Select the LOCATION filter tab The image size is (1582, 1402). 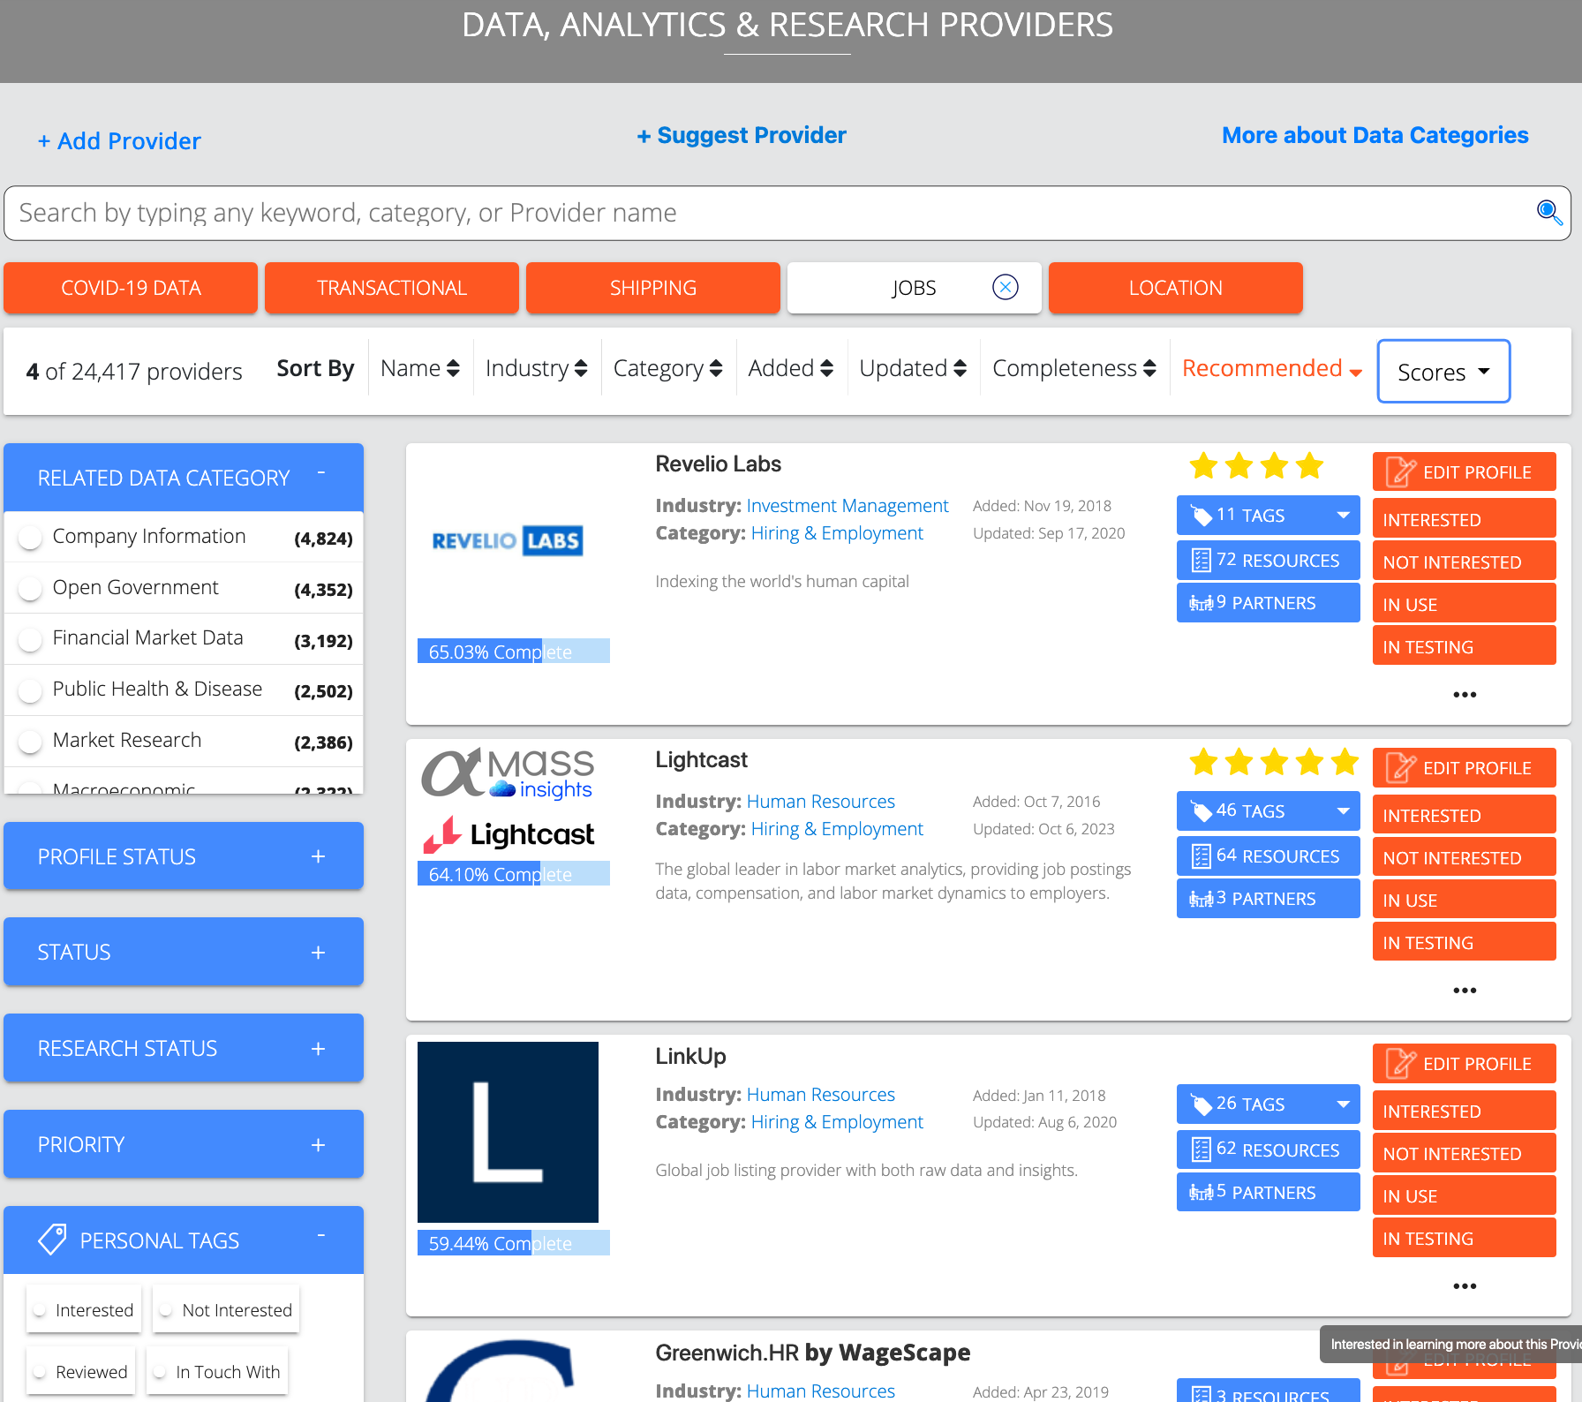pos(1176,288)
